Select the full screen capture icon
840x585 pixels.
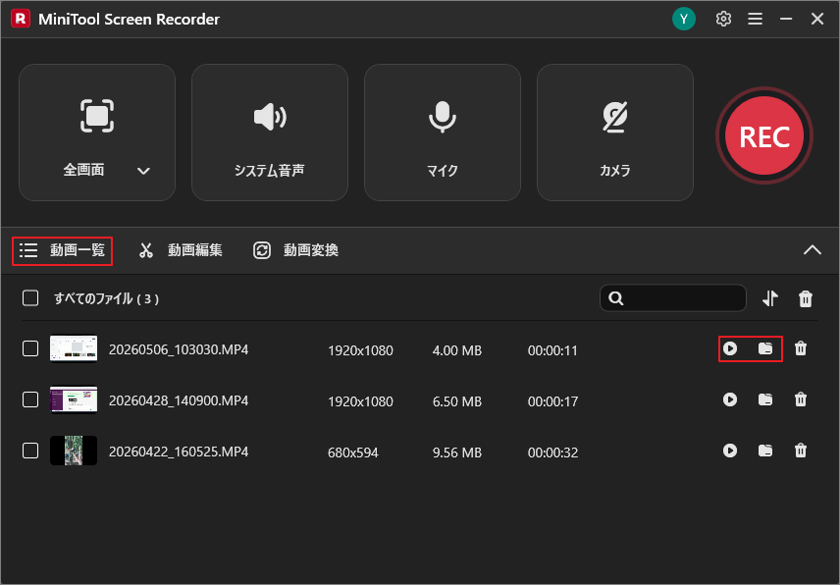point(97,115)
